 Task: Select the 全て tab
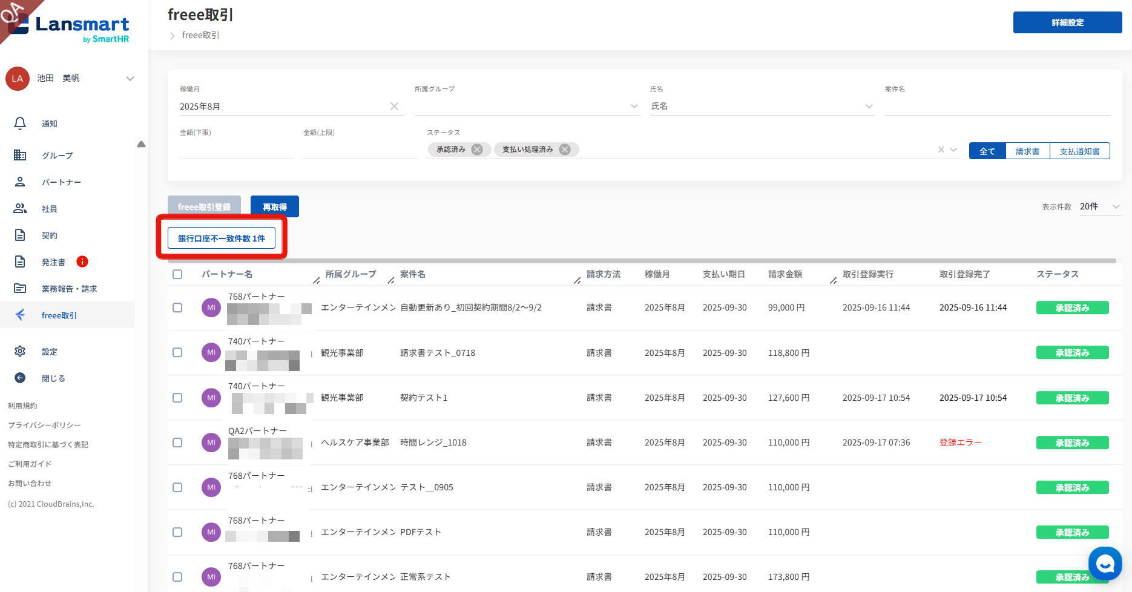(987, 151)
